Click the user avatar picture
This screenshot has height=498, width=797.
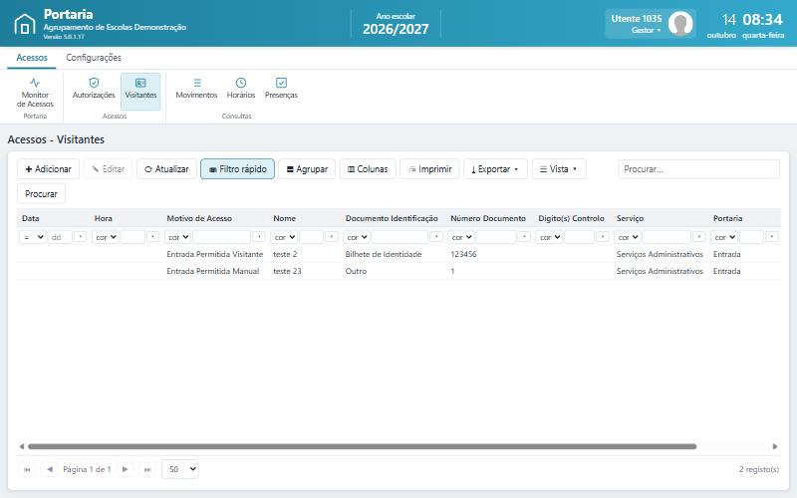tap(680, 24)
